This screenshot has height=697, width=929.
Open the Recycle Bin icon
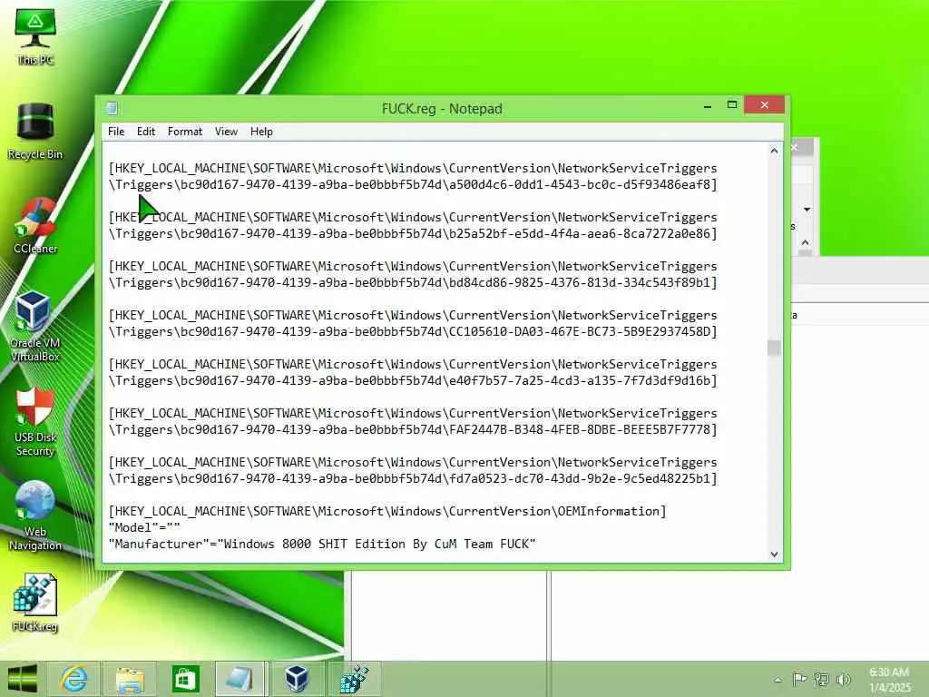pos(35,132)
